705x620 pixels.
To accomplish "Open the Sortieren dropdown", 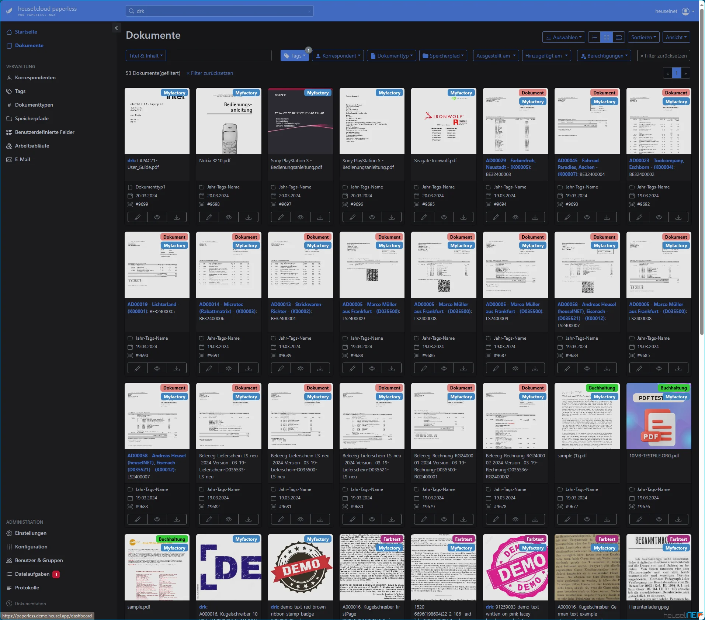I will (x=643, y=37).
